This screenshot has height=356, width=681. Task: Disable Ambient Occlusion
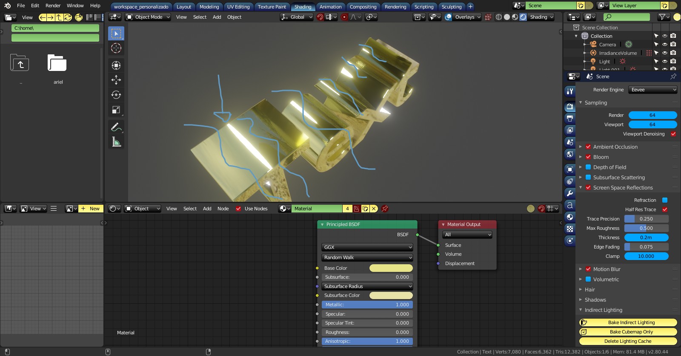click(x=588, y=147)
